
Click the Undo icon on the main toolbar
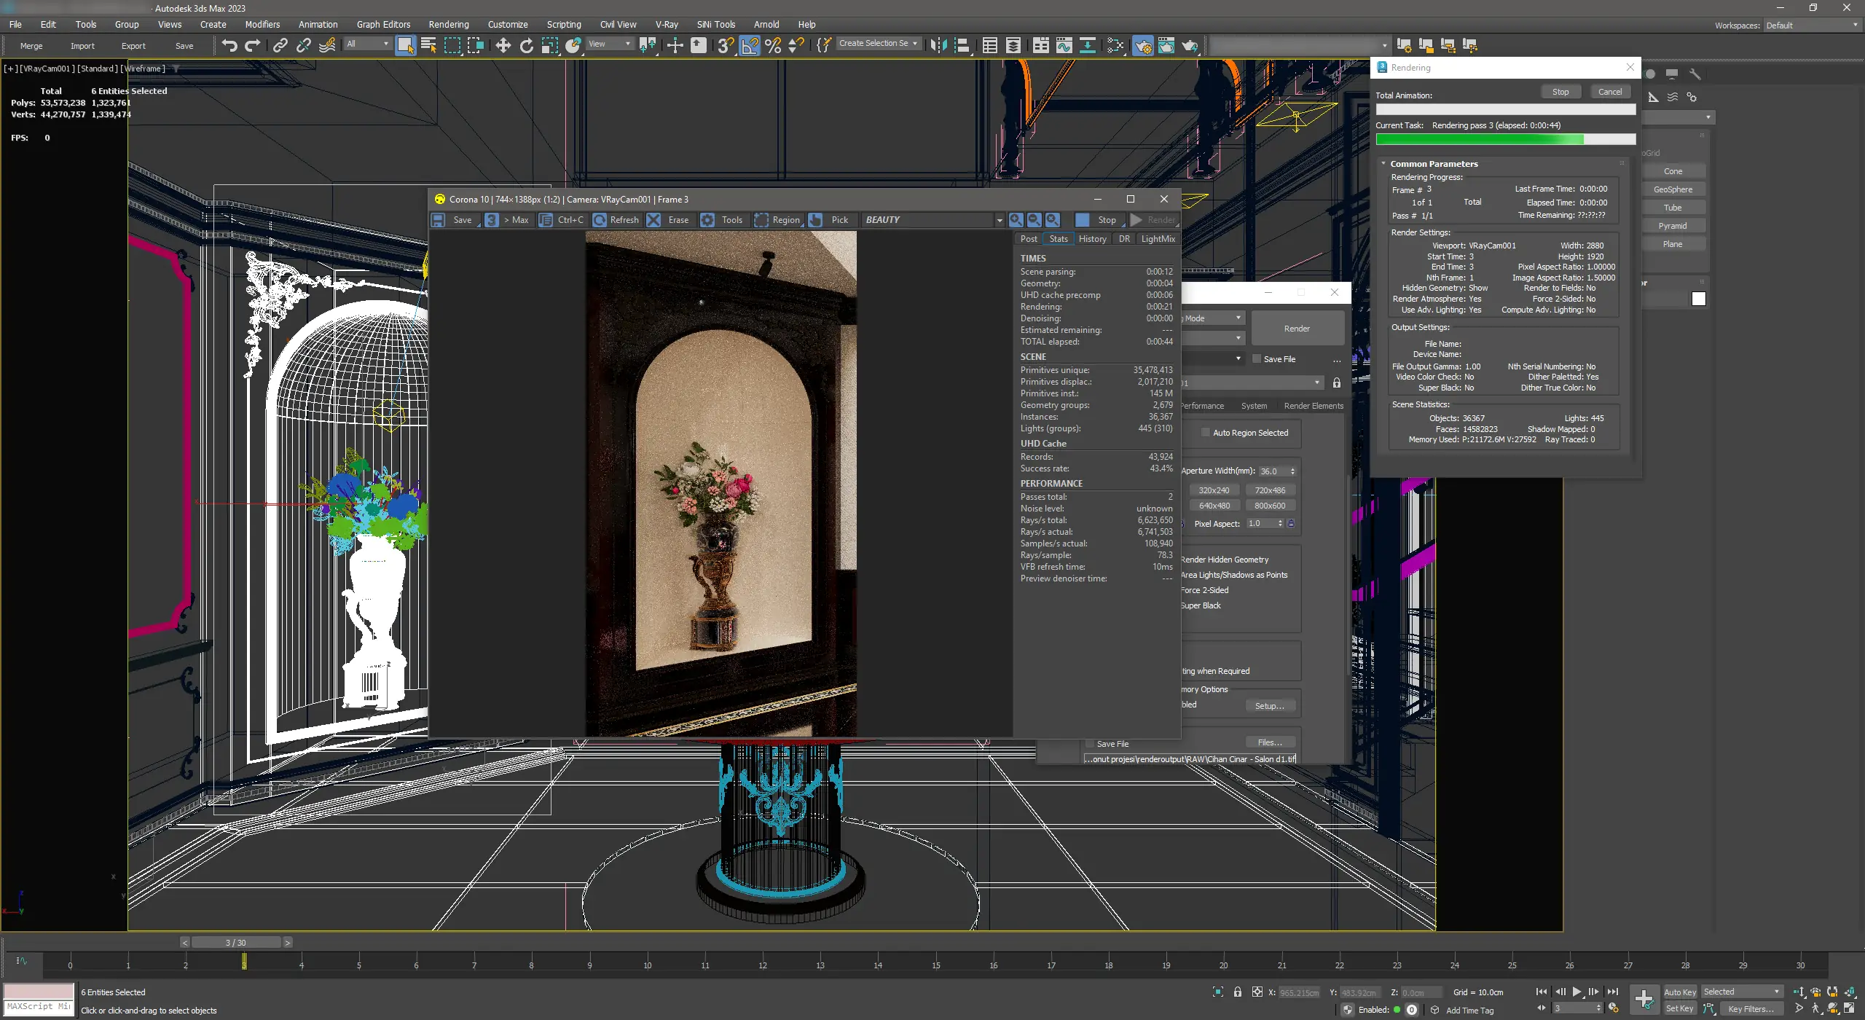point(229,45)
